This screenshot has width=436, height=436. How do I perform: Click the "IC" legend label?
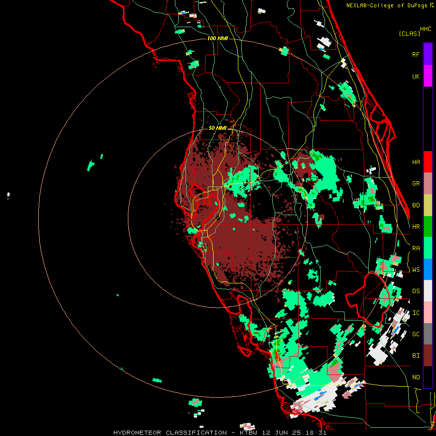click(x=416, y=313)
